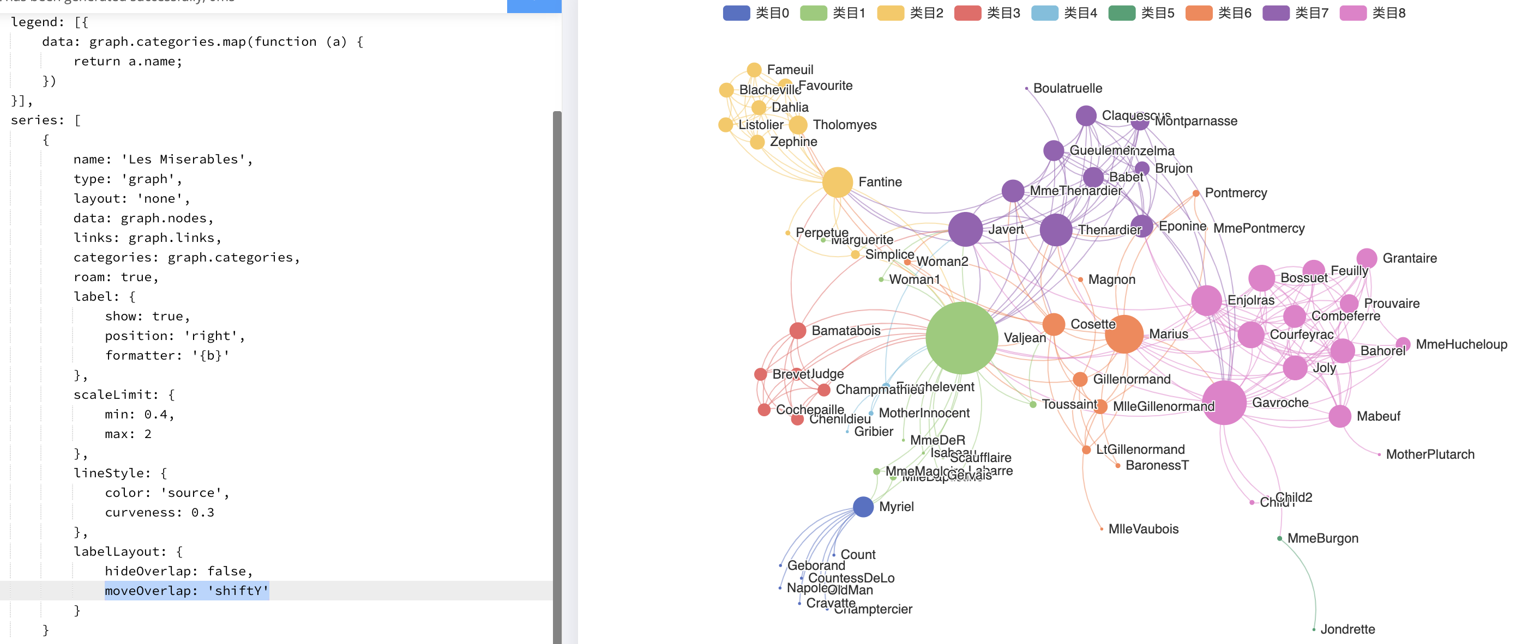Click the Gavroche pink node
Screen dimensions: 1528x644
pyautogui.click(x=1224, y=402)
